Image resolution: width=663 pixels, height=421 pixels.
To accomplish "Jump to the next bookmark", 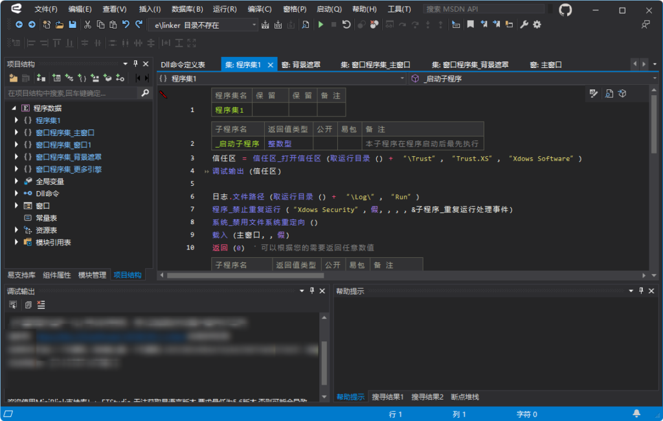I will pos(497,25).
